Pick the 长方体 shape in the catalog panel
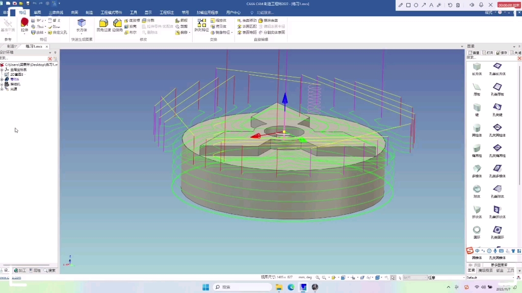This screenshot has width=522, height=293. [x=477, y=69]
